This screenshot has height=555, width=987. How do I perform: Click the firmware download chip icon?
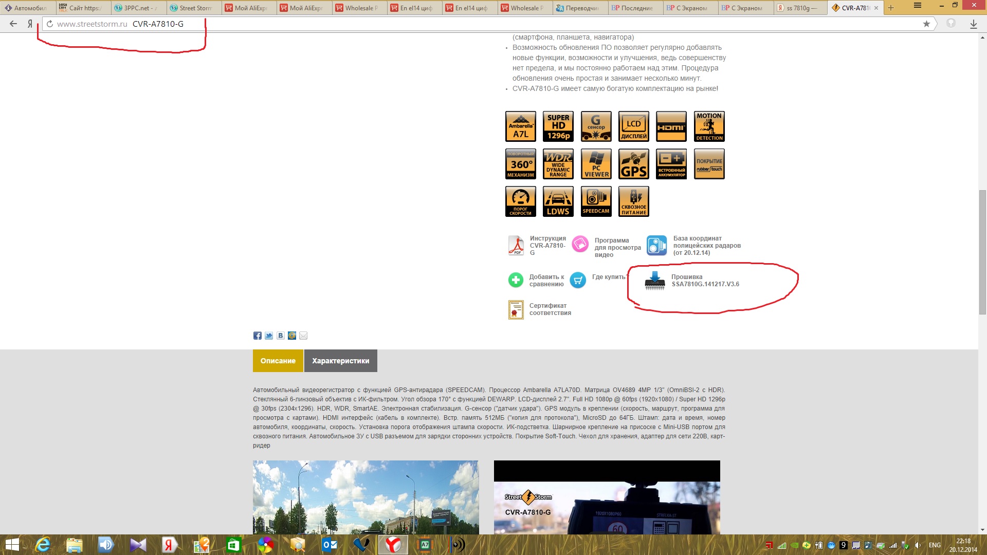655,281
